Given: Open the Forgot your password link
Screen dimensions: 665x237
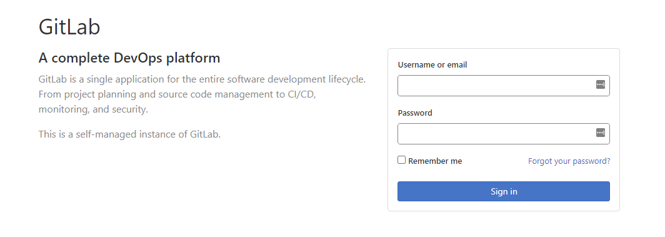Looking at the screenshot, I should pos(569,161).
